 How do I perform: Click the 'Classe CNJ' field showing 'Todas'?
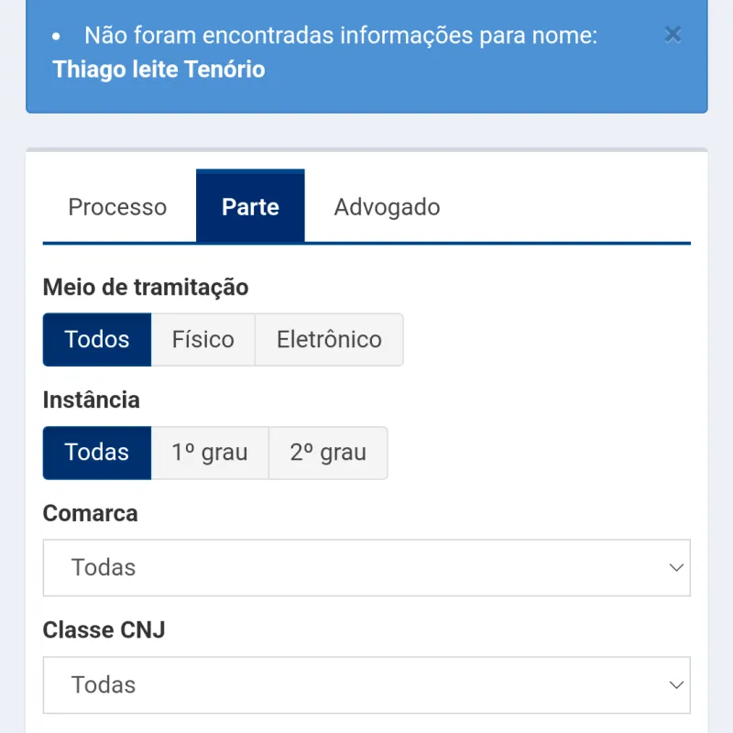(366, 684)
